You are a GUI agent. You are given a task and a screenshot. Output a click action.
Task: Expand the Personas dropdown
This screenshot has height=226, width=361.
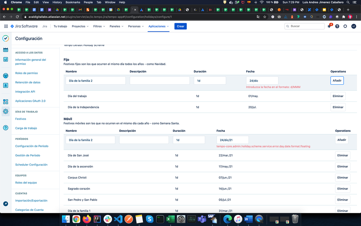pos(136,26)
